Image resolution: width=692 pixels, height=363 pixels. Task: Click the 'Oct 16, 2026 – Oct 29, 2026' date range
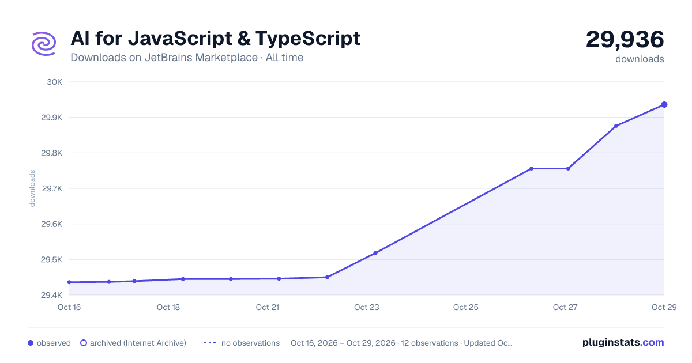pyautogui.click(x=343, y=343)
